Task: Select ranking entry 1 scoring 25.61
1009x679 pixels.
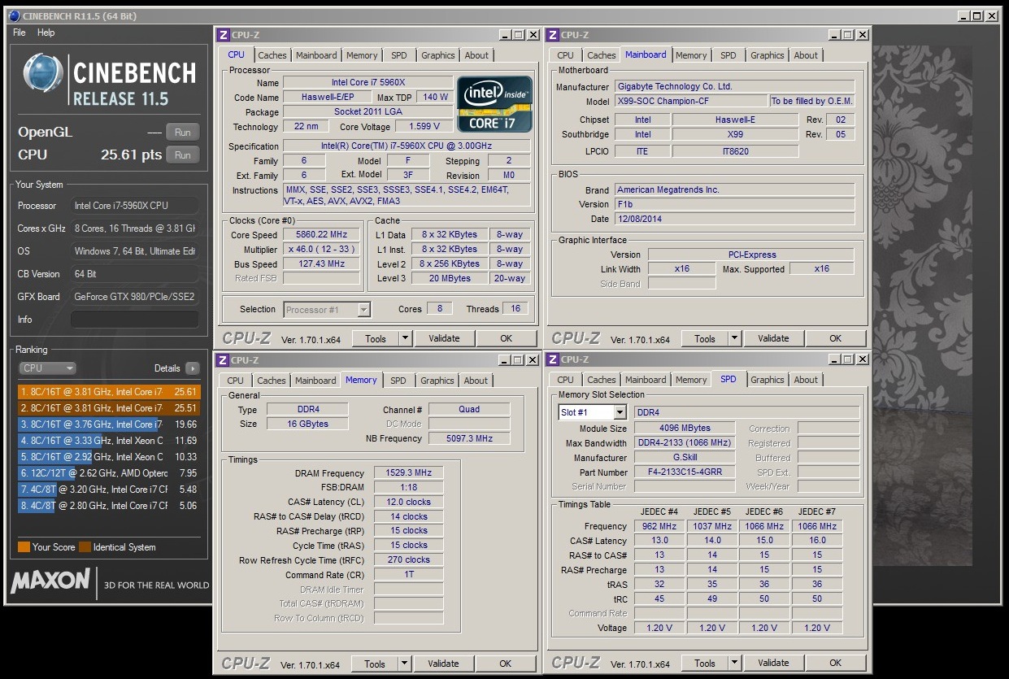Action: (109, 392)
